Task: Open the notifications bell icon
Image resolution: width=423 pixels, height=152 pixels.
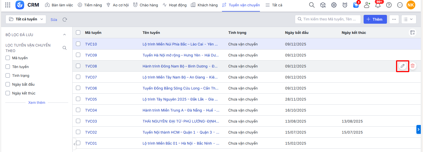Action: pos(378,5)
